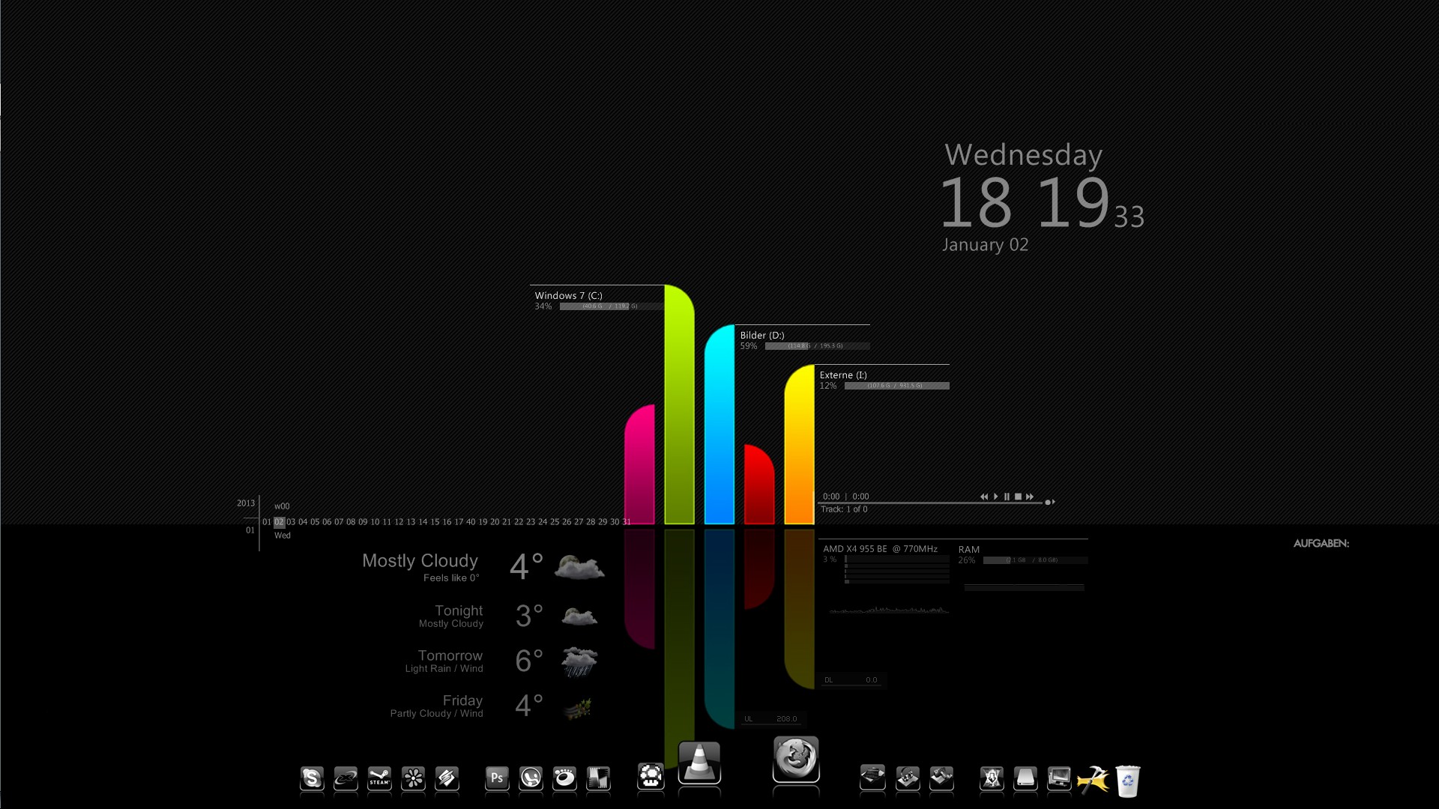The image size is (1439, 809).
Task: Open the computer monitor dock icon
Action: (1059, 779)
